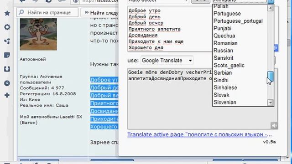This screenshot has height=164, width=292.
Task: Click the Мой автомобиль: Lacetti SX text
Action: coord(51,119)
